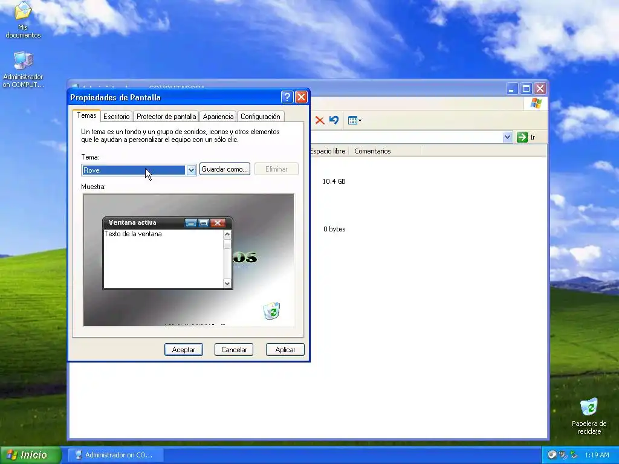Expand the address bar dropdown arrow
Image resolution: width=619 pixels, height=464 pixels.
pyautogui.click(x=507, y=137)
